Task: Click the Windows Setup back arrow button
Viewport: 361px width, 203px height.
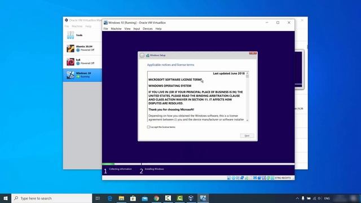Action: click(142, 55)
